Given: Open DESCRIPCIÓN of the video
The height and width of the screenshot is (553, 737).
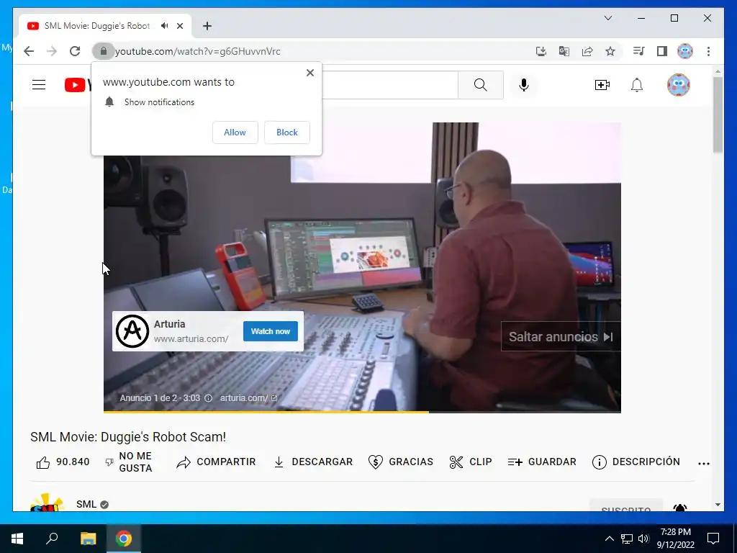Looking at the screenshot, I should [636, 462].
